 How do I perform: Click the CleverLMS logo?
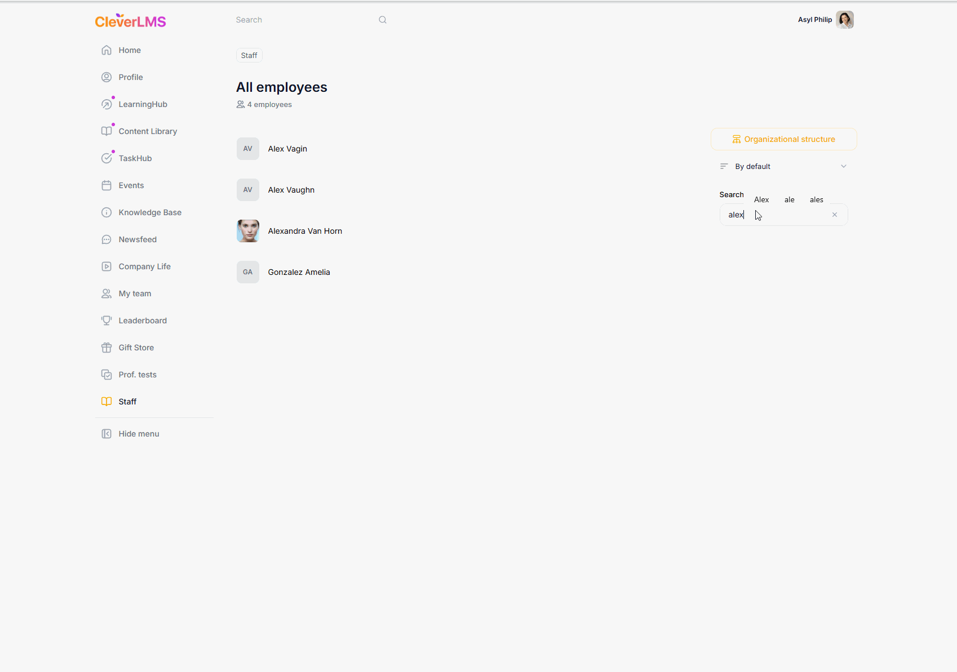click(130, 21)
